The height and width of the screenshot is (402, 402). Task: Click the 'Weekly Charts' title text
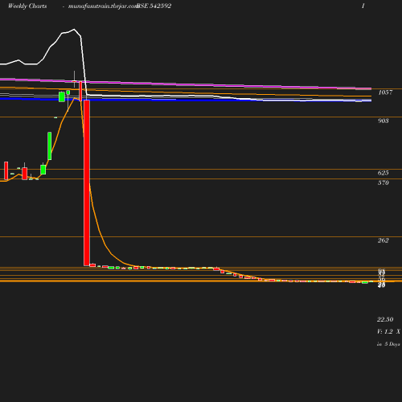[x=27, y=6]
